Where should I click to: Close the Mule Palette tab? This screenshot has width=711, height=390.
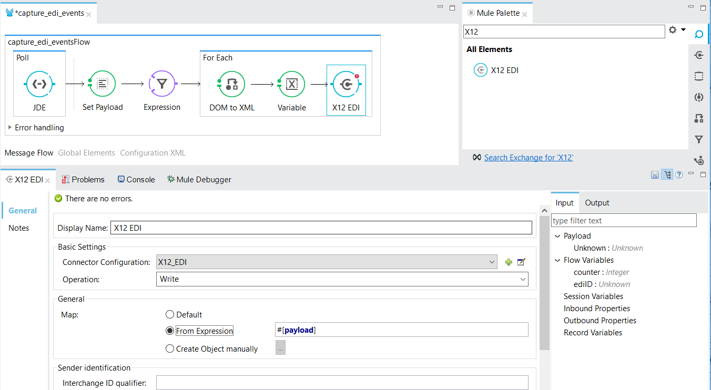(x=525, y=14)
